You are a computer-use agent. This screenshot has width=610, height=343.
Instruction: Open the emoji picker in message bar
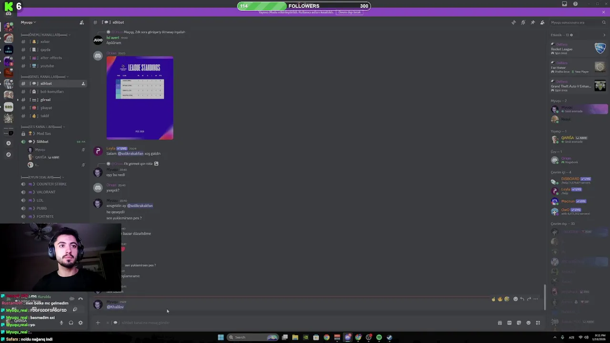pos(528,323)
